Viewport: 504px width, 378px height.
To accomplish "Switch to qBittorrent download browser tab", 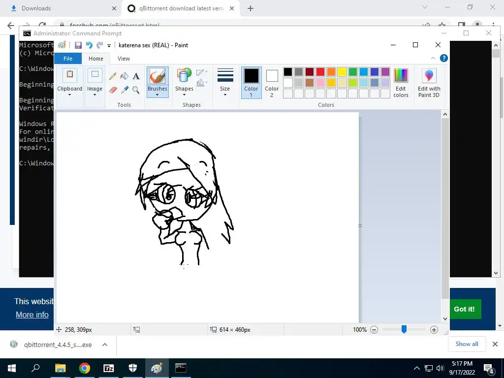I will [180, 8].
